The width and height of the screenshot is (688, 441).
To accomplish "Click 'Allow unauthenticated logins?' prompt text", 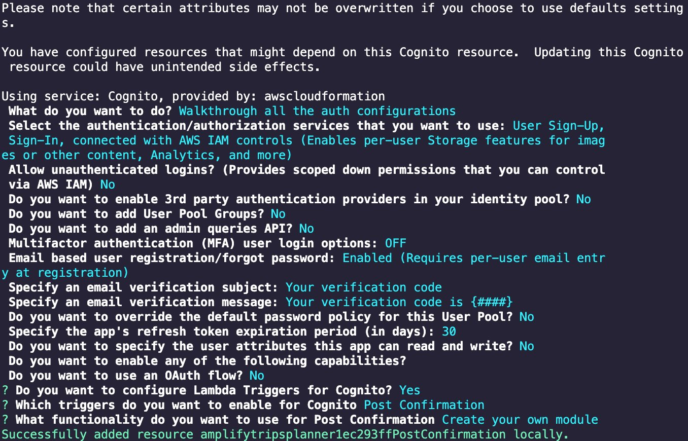I will (x=112, y=170).
